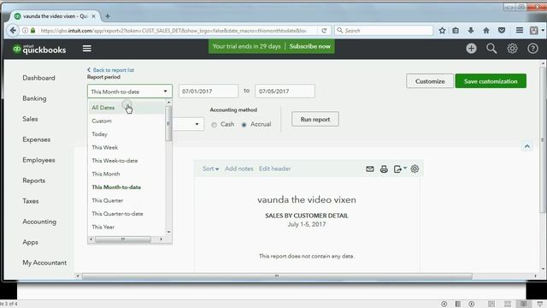Click the browser Search box
The image size is (547, 308).
pos(384,31)
